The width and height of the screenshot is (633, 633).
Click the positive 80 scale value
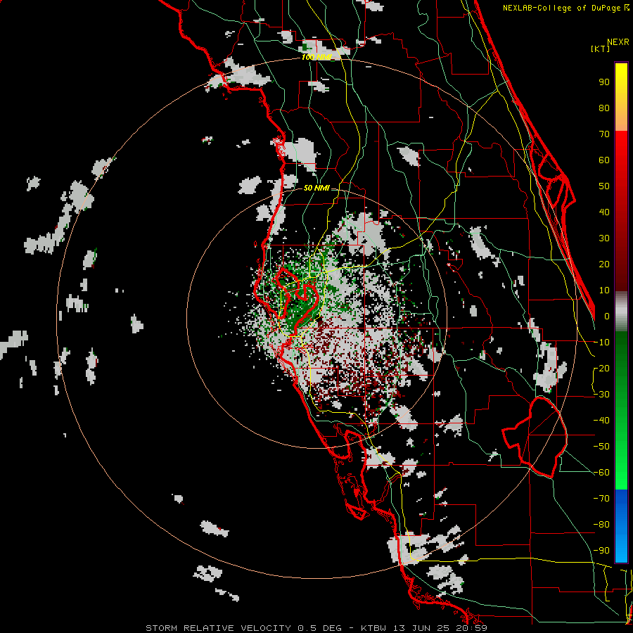604,108
